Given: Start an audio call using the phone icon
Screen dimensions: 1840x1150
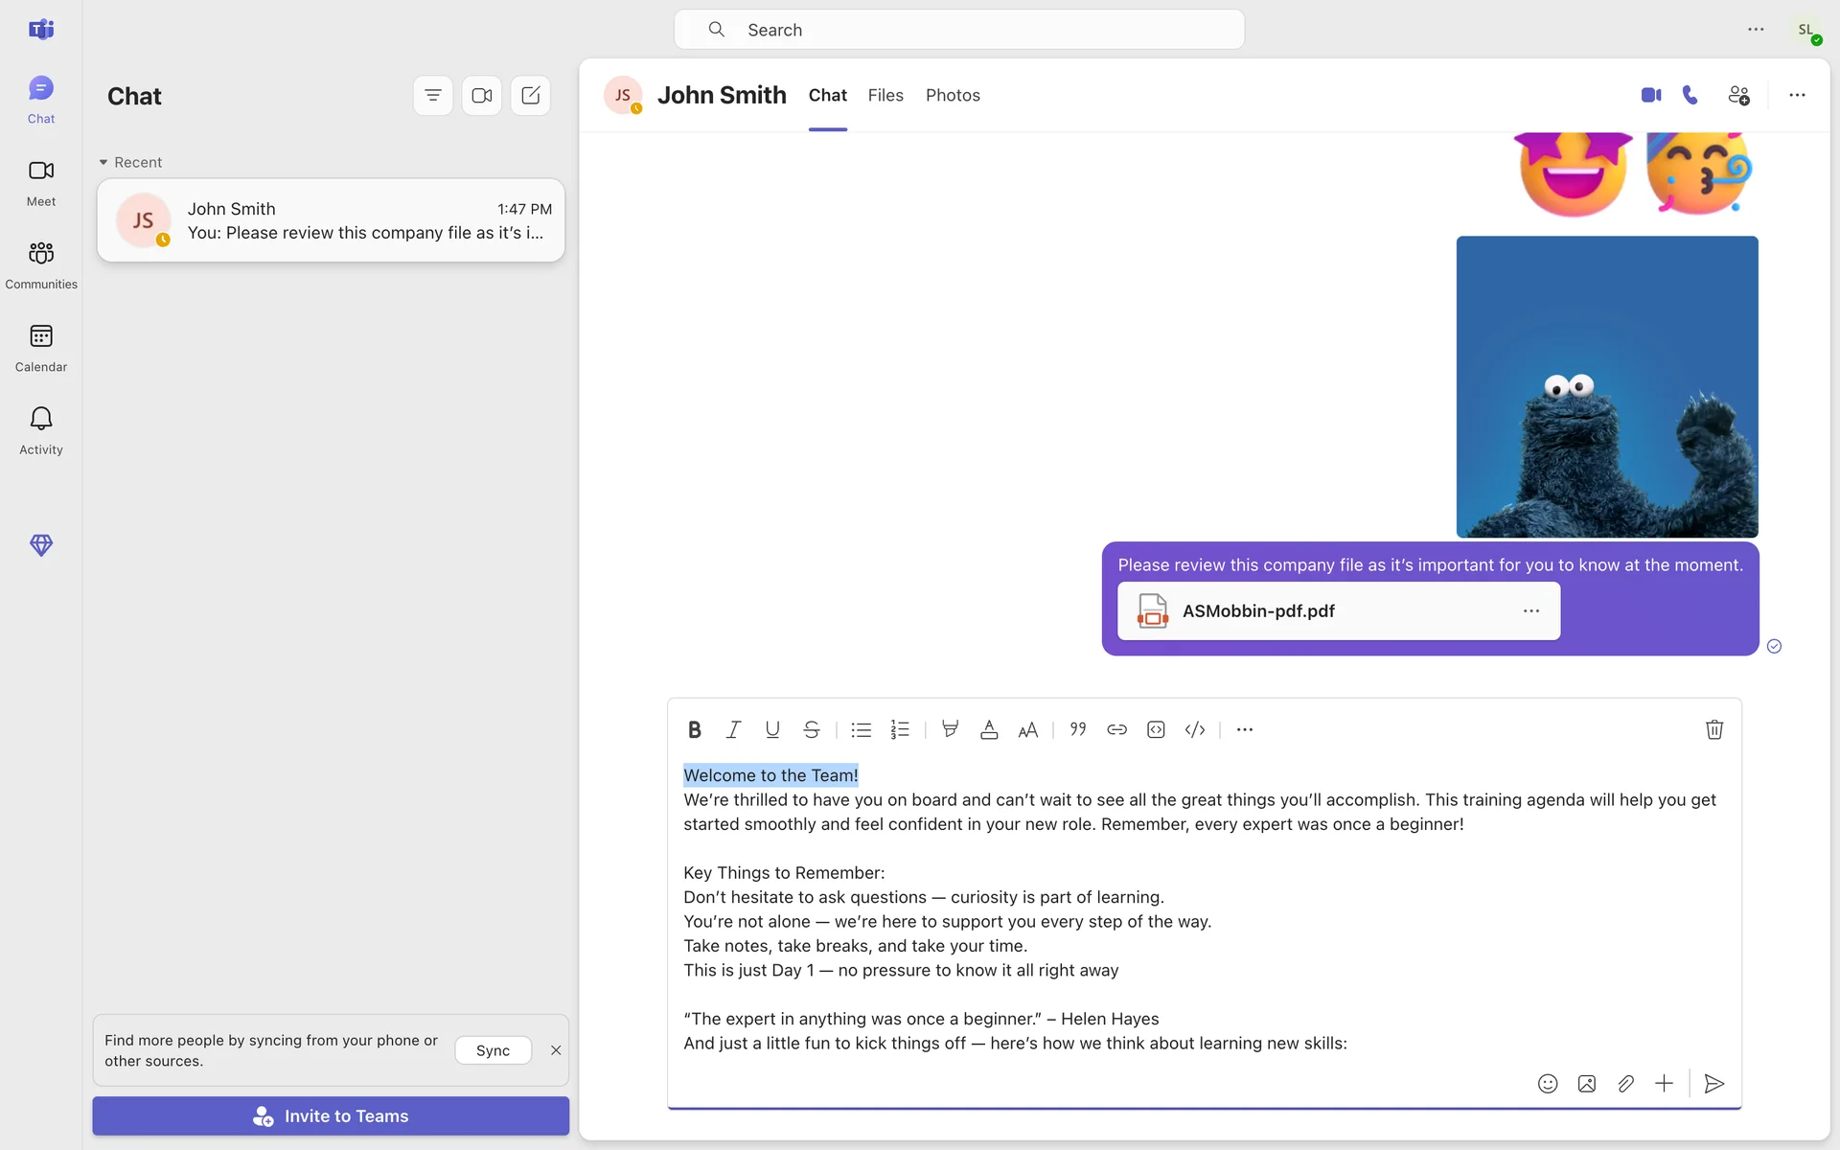Looking at the screenshot, I should [x=1690, y=95].
